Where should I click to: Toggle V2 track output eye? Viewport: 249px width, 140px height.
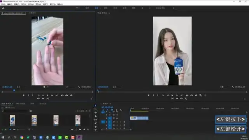click(117, 115)
